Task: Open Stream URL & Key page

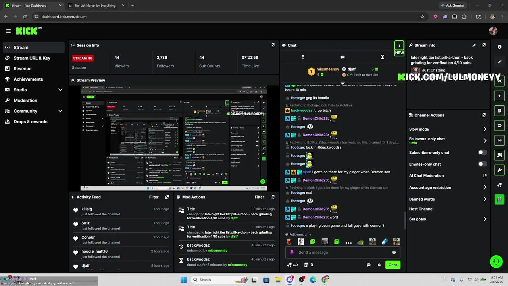Action: coord(33,58)
